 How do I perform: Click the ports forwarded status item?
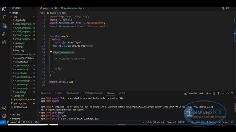37,122
